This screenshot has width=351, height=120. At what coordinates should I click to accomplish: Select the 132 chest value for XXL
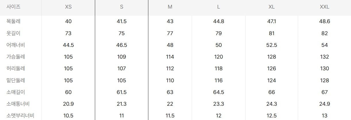coord(325,57)
